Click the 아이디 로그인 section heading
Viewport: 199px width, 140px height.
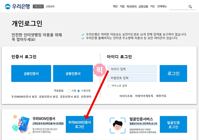tap(119, 57)
